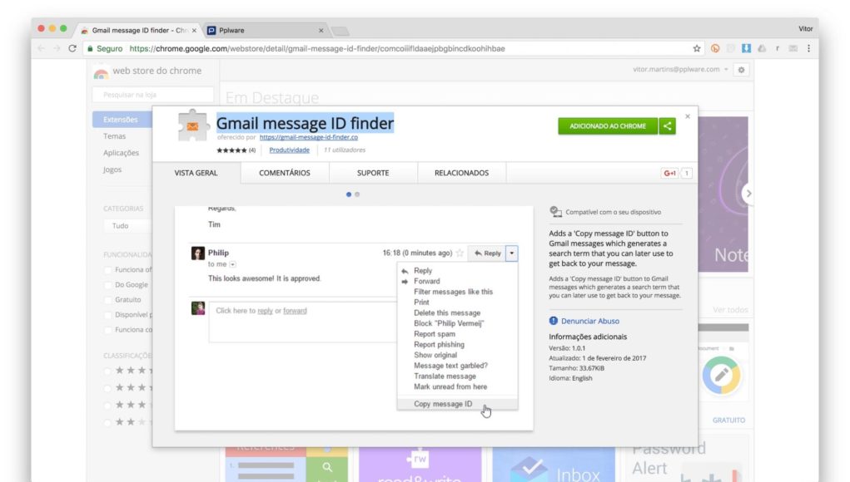This screenshot has height=482, width=850.
Task: Click the Seguro padlock icon
Action: pos(90,48)
